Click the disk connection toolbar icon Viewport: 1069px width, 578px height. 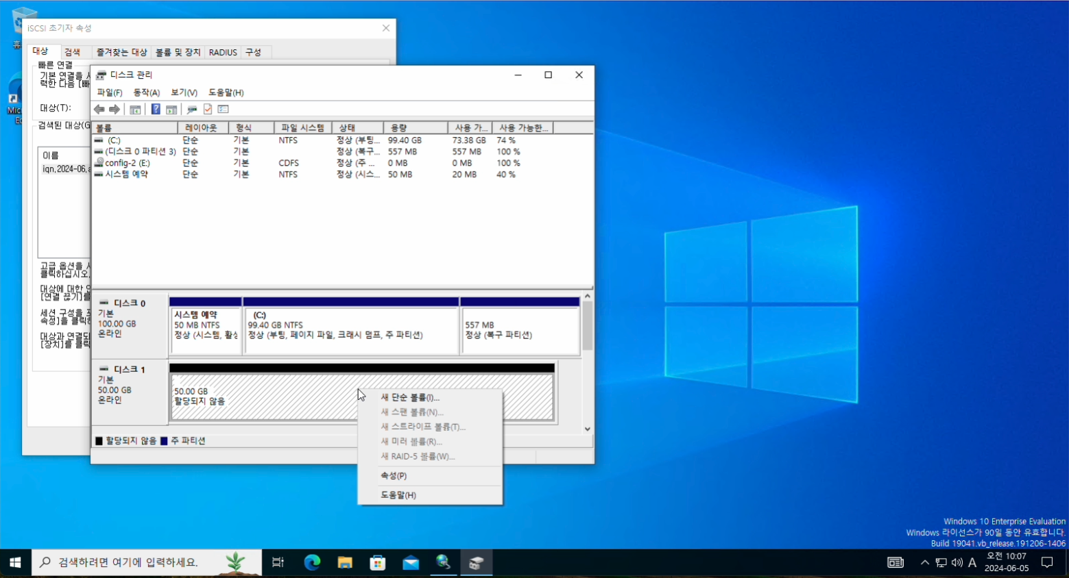tap(192, 110)
